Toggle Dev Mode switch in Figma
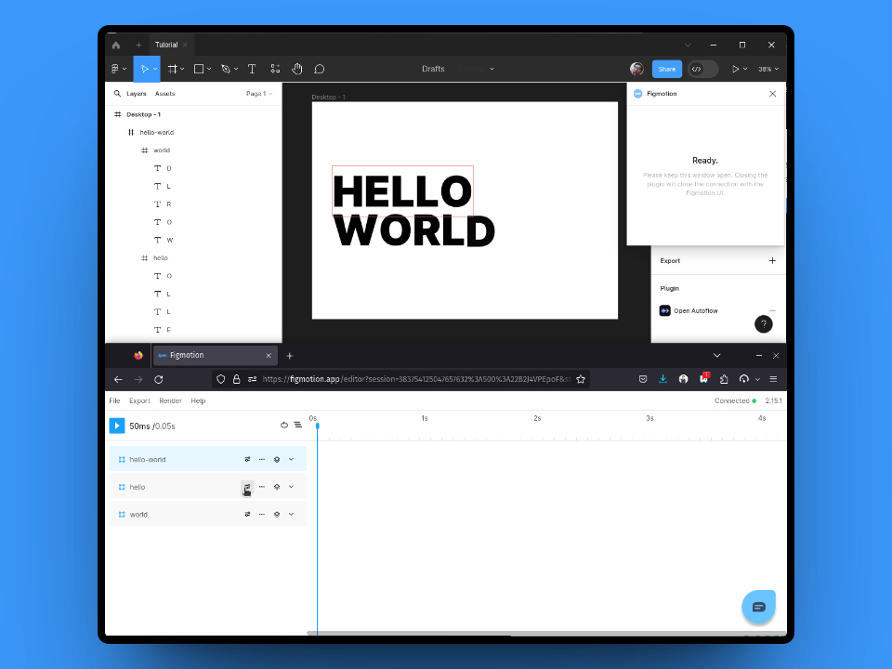The width and height of the screenshot is (892, 669). point(702,69)
